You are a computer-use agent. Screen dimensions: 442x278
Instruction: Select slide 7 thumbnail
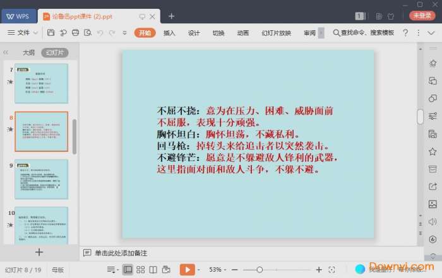click(42, 83)
